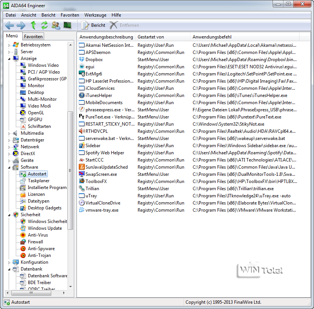Image resolution: width=314 pixels, height=309 pixels.
Task: Collapse the Anzeige tree node
Action: pos(9,58)
